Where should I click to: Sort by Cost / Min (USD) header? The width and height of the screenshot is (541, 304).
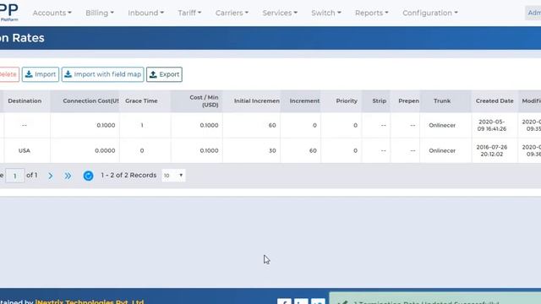[x=204, y=101]
